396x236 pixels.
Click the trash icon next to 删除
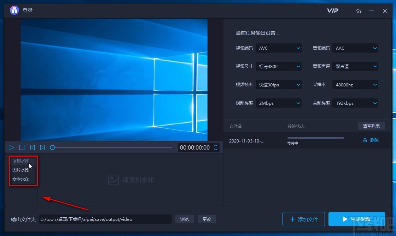[365, 140]
